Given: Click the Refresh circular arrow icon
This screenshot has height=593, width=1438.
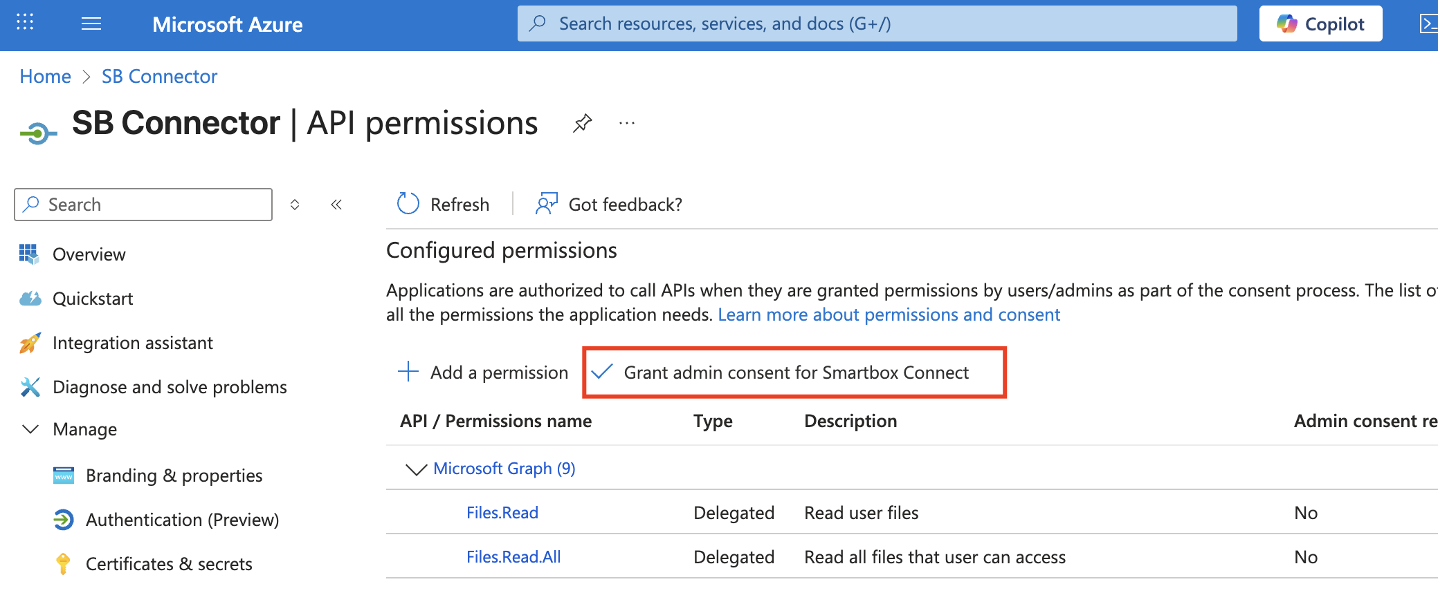Looking at the screenshot, I should 408,204.
